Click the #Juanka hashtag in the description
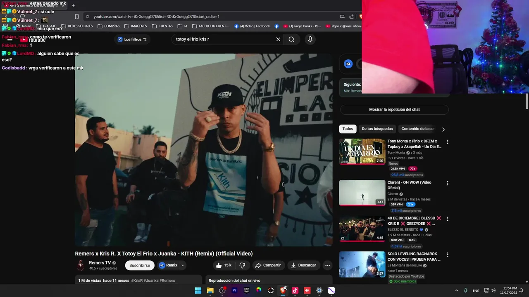Viewport: 529px width, 297px height. point(151,280)
